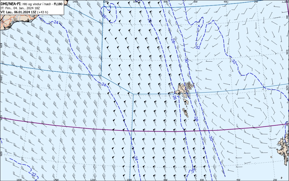
Task: Click the 'FL180' flight level label
Action: click(58, 4)
